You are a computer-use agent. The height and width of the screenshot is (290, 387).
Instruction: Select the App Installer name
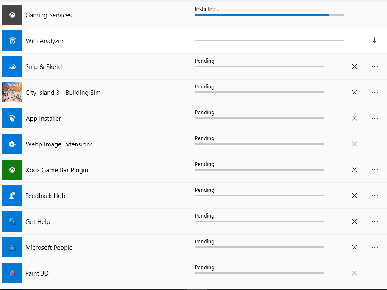coord(43,119)
